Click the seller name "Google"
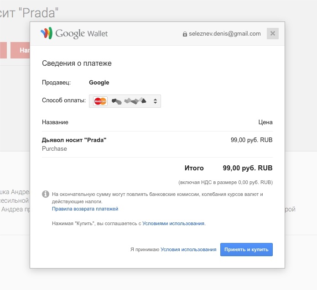Image resolution: width=317 pixels, height=290 pixels. tap(99, 83)
